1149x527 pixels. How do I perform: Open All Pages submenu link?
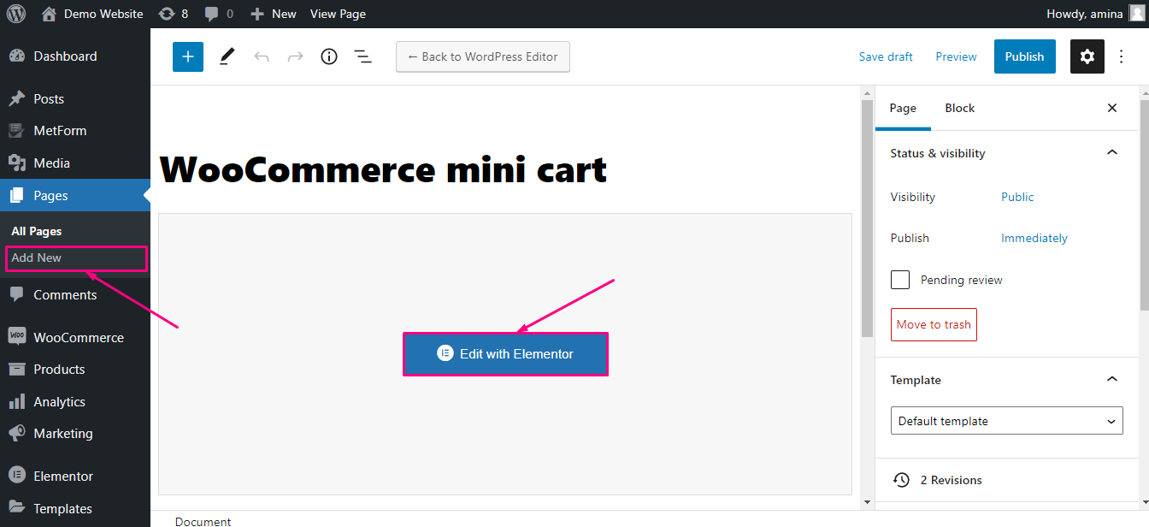pyautogui.click(x=37, y=231)
